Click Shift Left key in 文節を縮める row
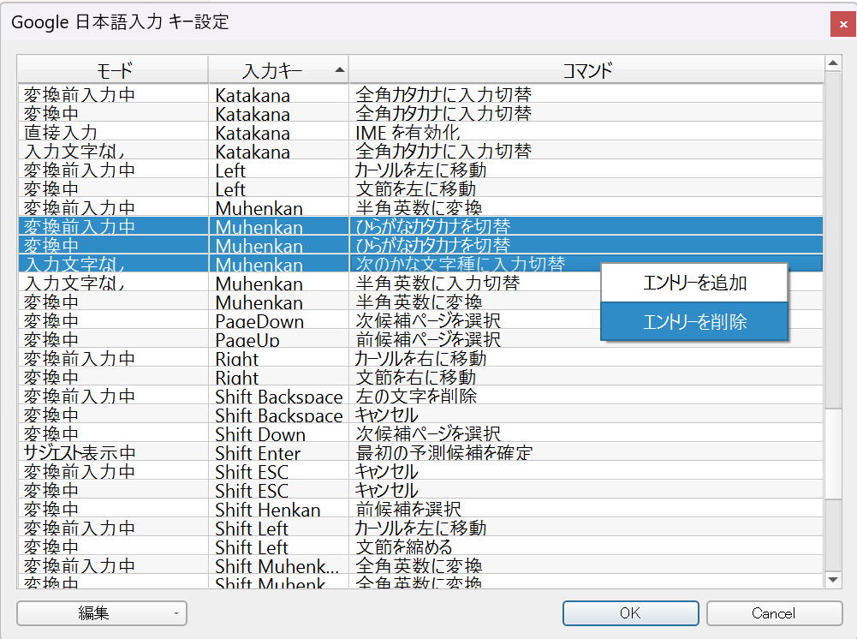The width and height of the screenshot is (857, 639). [x=279, y=546]
